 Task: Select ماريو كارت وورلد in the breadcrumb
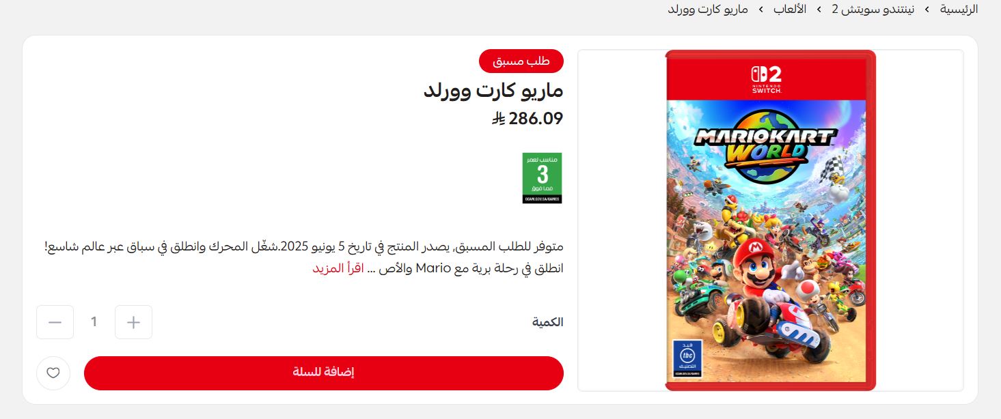click(708, 10)
